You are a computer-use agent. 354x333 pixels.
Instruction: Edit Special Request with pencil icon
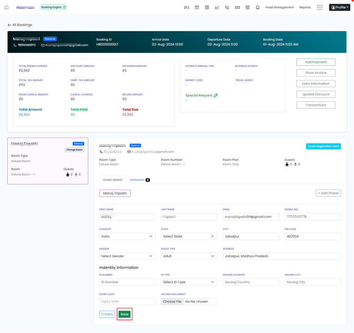[x=216, y=95]
